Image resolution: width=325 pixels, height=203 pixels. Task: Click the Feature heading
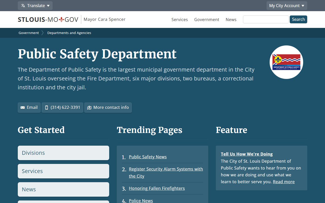(x=232, y=130)
